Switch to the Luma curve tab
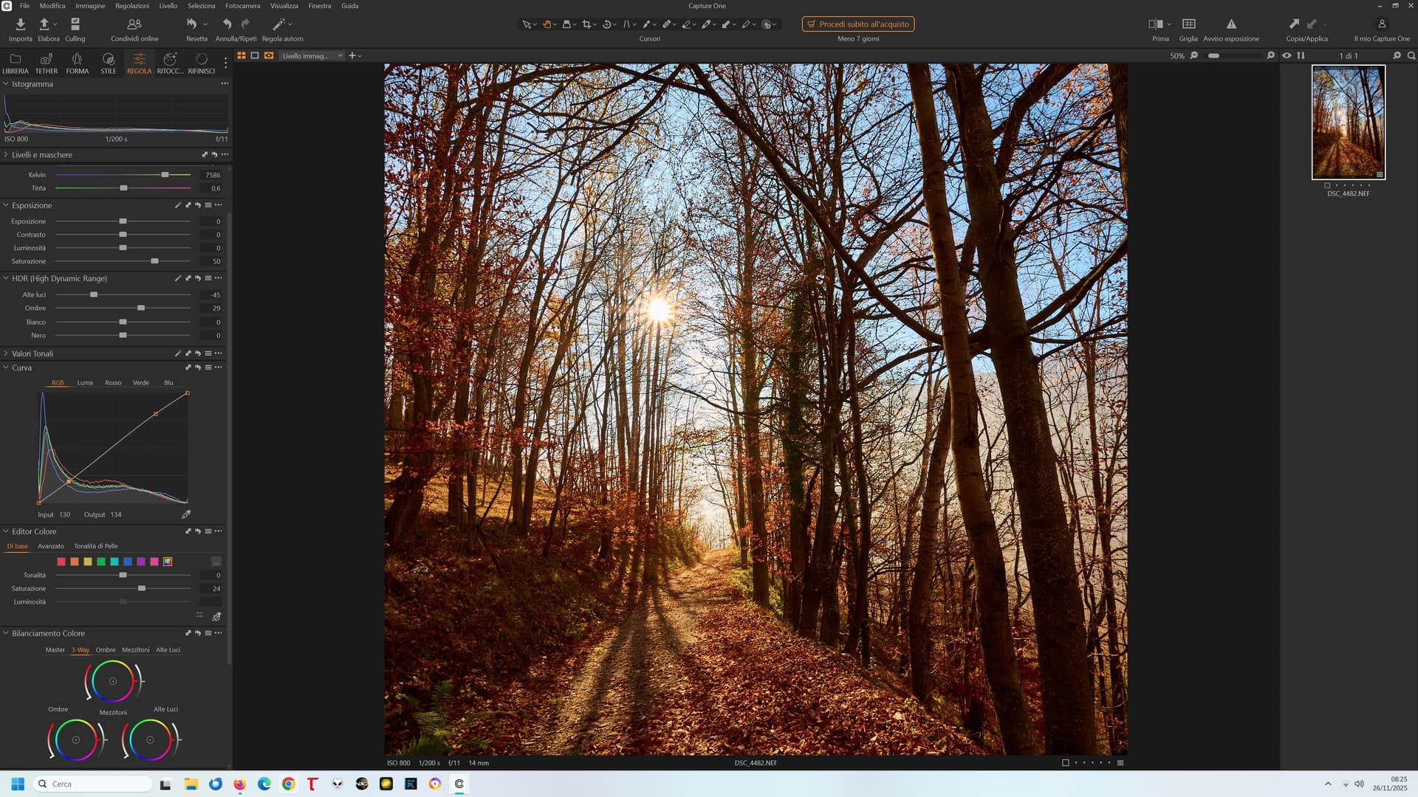 click(85, 383)
